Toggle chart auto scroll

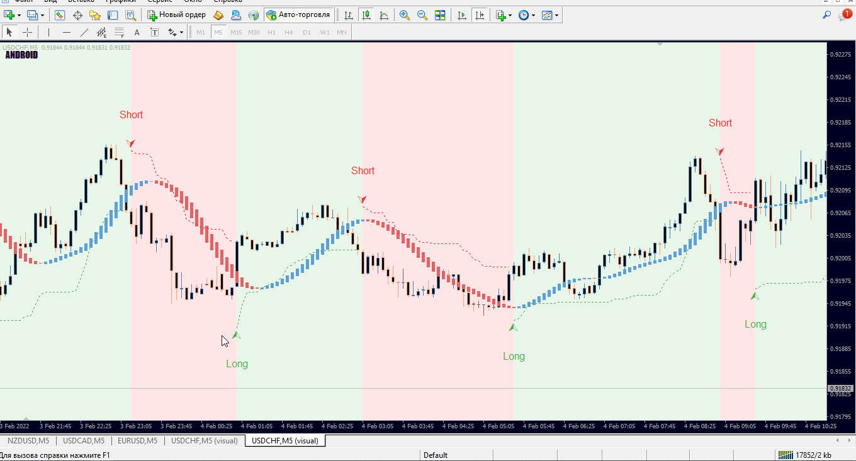pyautogui.click(x=463, y=14)
